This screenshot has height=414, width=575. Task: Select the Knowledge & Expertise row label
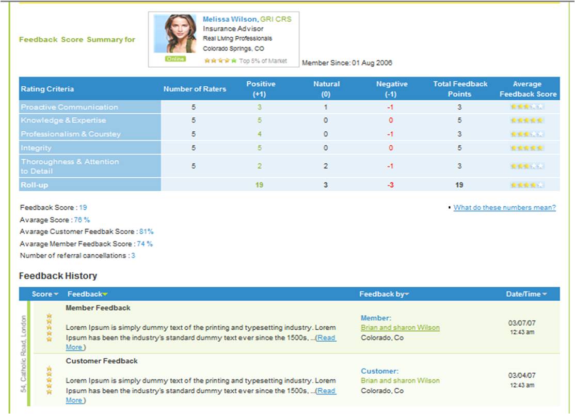63,120
